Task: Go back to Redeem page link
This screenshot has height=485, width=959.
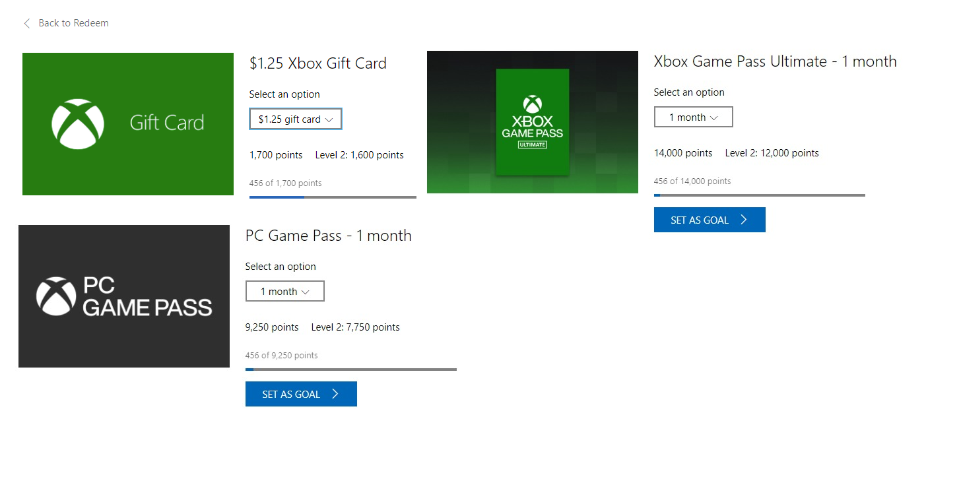Action: [73, 23]
